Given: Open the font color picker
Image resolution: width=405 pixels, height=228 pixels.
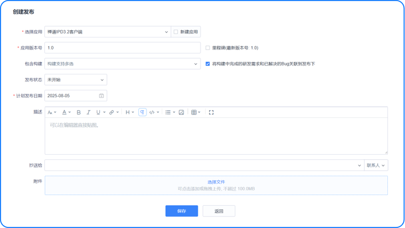Looking at the screenshot, I should [x=65, y=113].
